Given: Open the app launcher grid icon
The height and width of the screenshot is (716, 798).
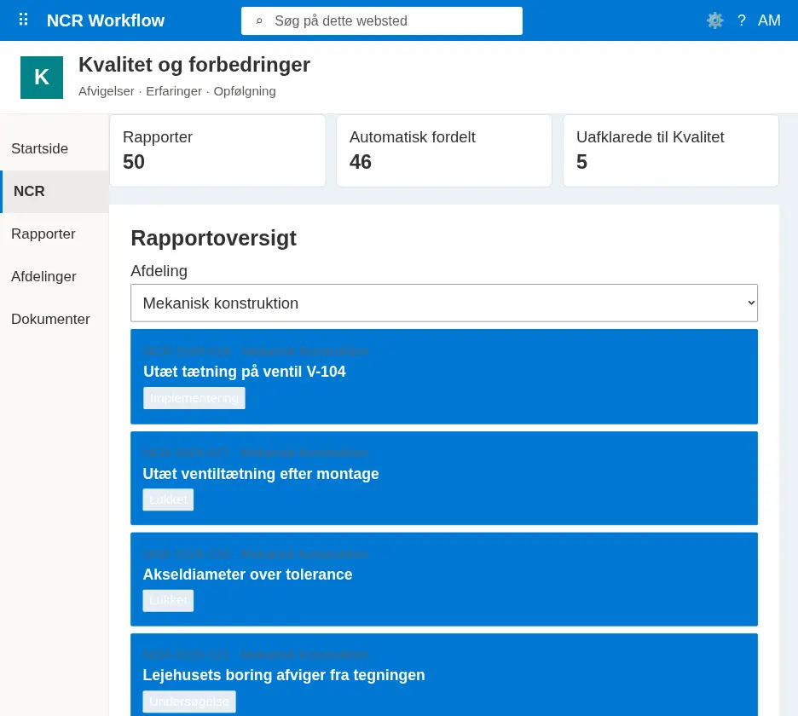Looking at the screenshot, I should pos(23,20).
